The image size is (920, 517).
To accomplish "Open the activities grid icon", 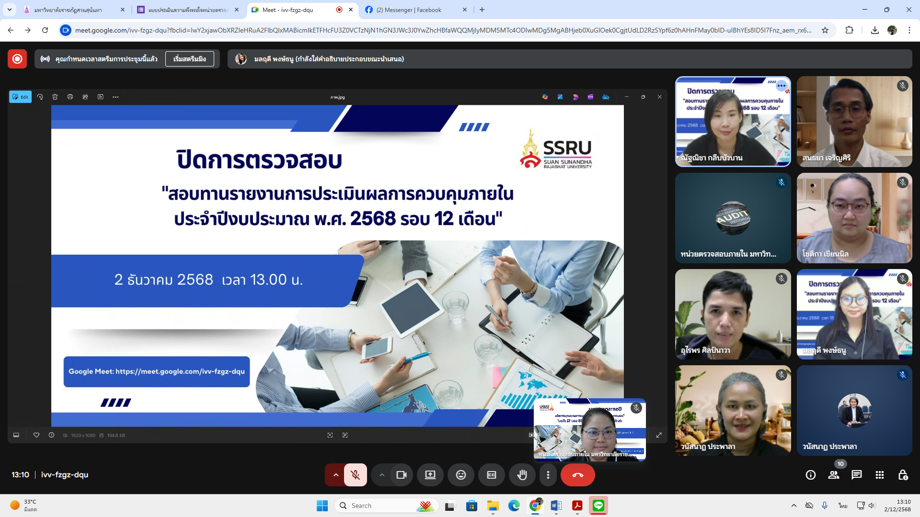I will coord(879,475).
